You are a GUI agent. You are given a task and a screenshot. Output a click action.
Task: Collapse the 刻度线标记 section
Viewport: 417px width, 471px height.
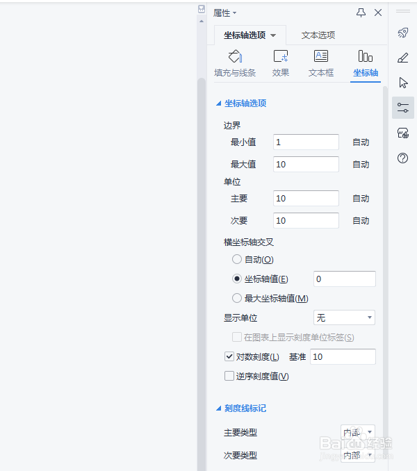pos(219,408)
